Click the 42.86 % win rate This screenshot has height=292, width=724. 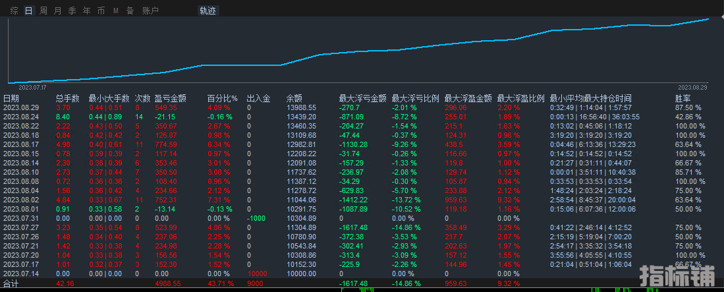[x=688, y=117]
